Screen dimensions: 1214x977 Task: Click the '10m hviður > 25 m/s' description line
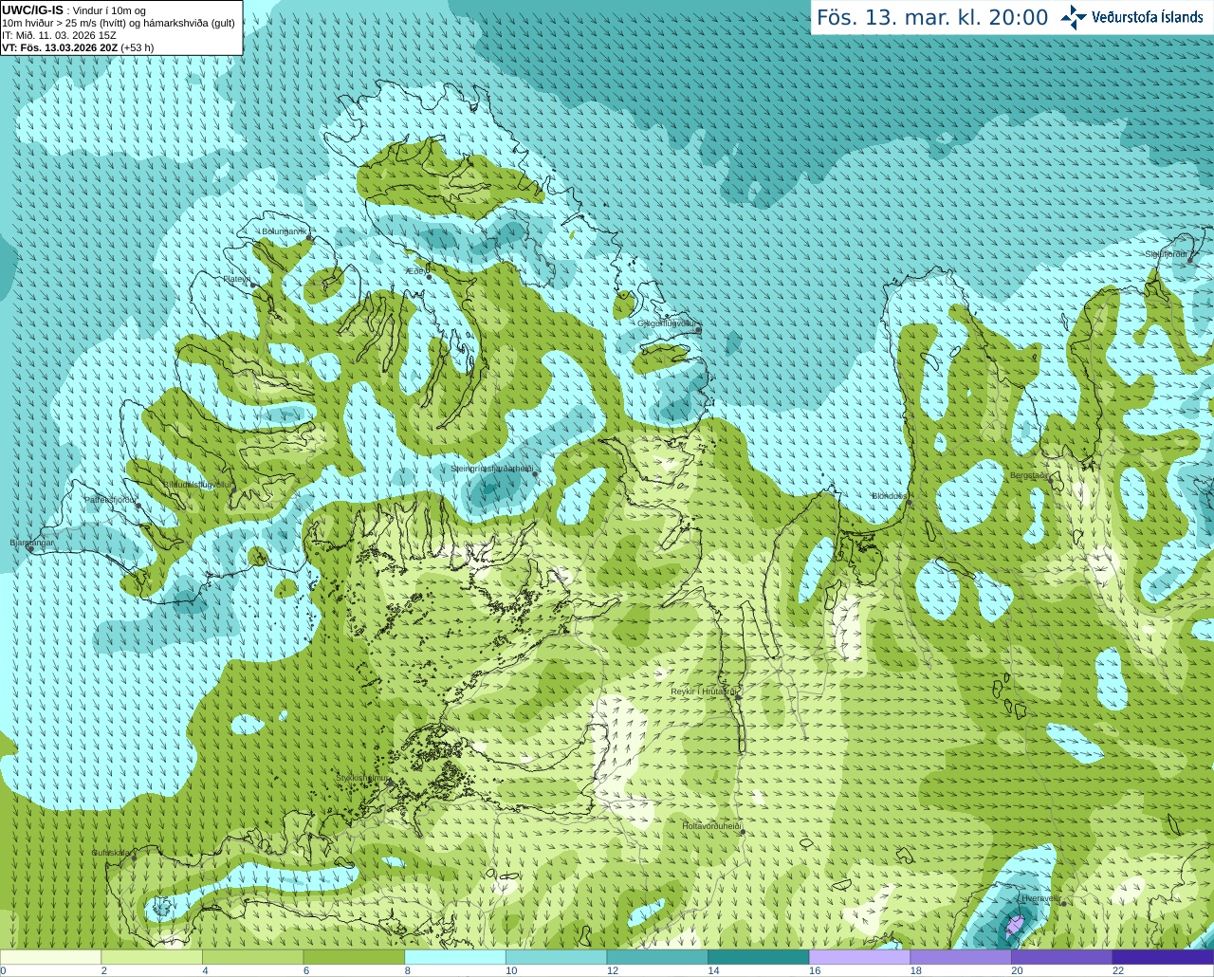(119, 23)
